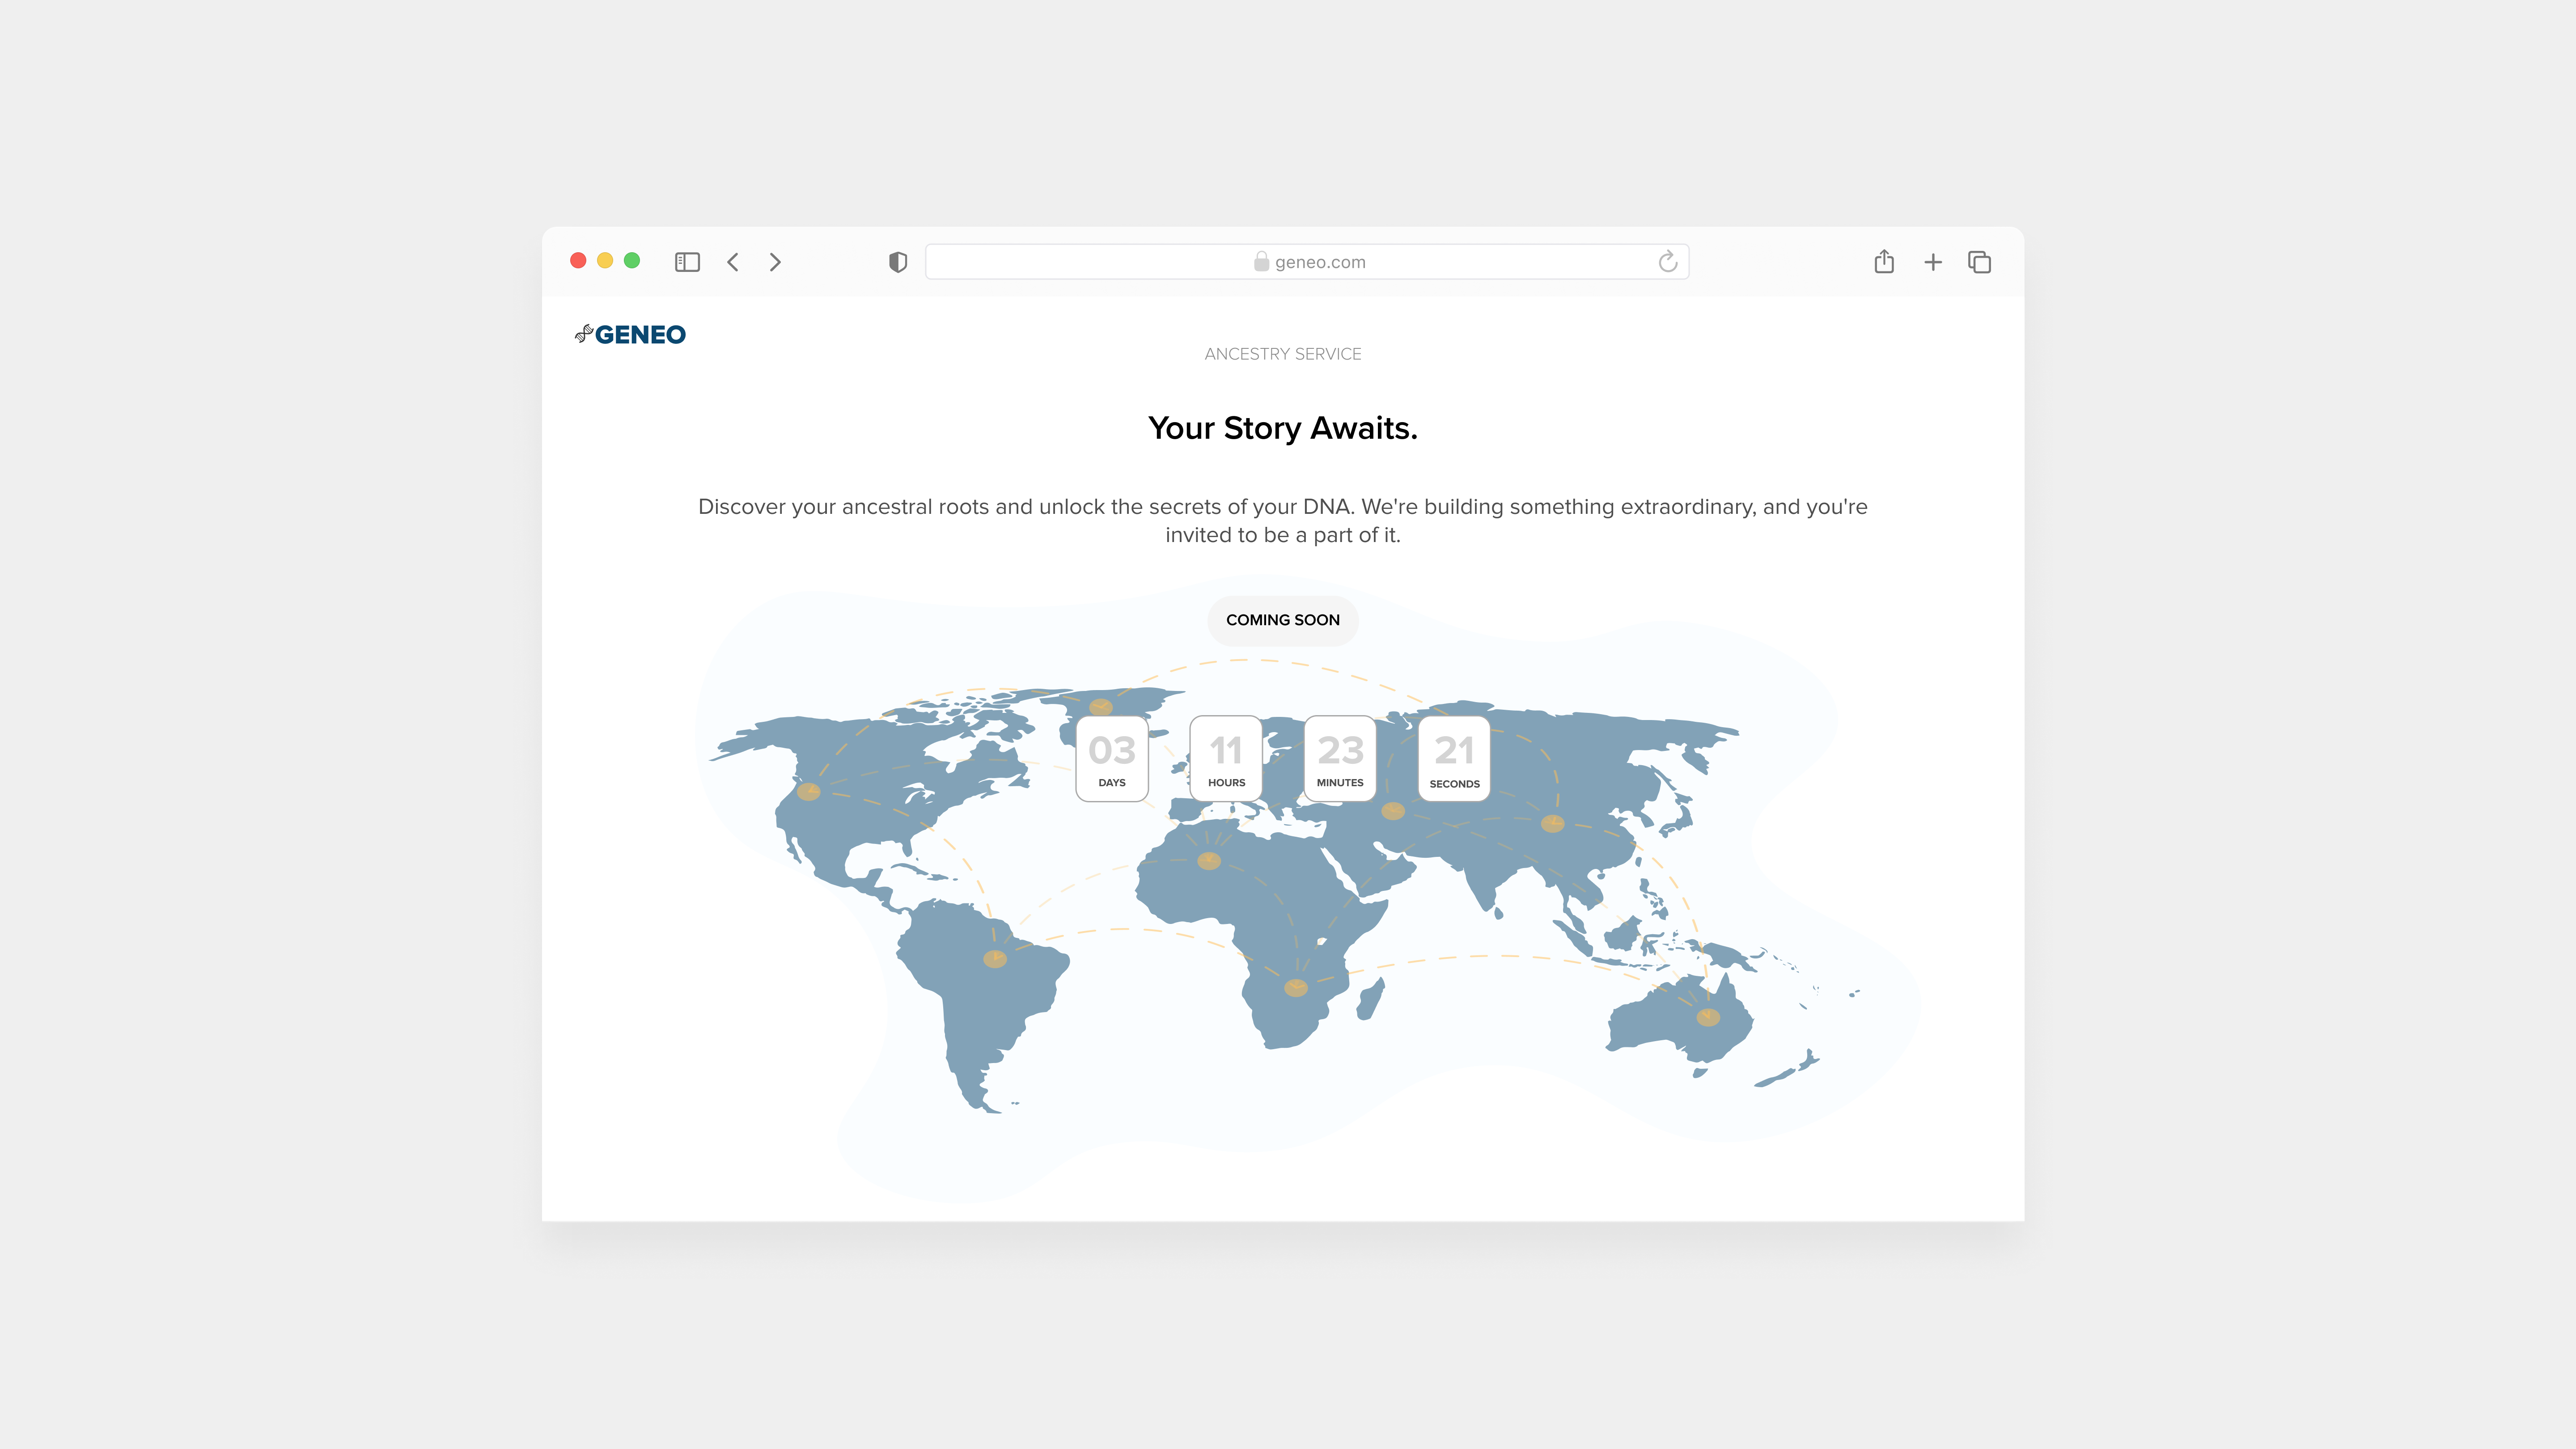
Task: Select the 03 DAYS countdown card
Action: tap(1112, 759)
